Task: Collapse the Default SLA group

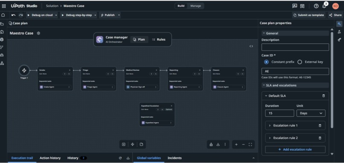Action: pos(266,96)
